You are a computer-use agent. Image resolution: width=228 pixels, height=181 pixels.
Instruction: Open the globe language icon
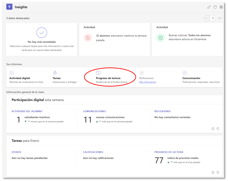221,7
